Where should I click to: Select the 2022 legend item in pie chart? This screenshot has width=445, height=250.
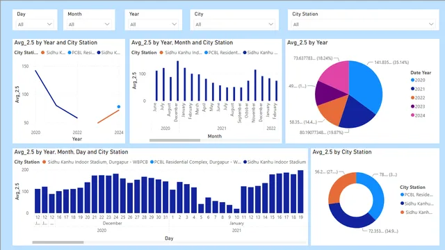[x=418, y=98]
